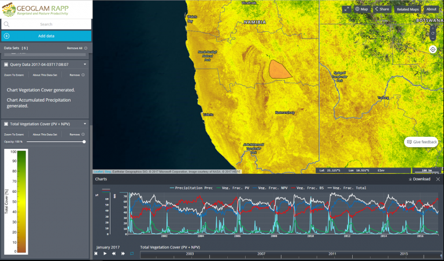The width and height of the screenshot is (444, 261).
Task: Toggle Veg. Frac. NPV legend series
Action: click(x=270, y=188)
